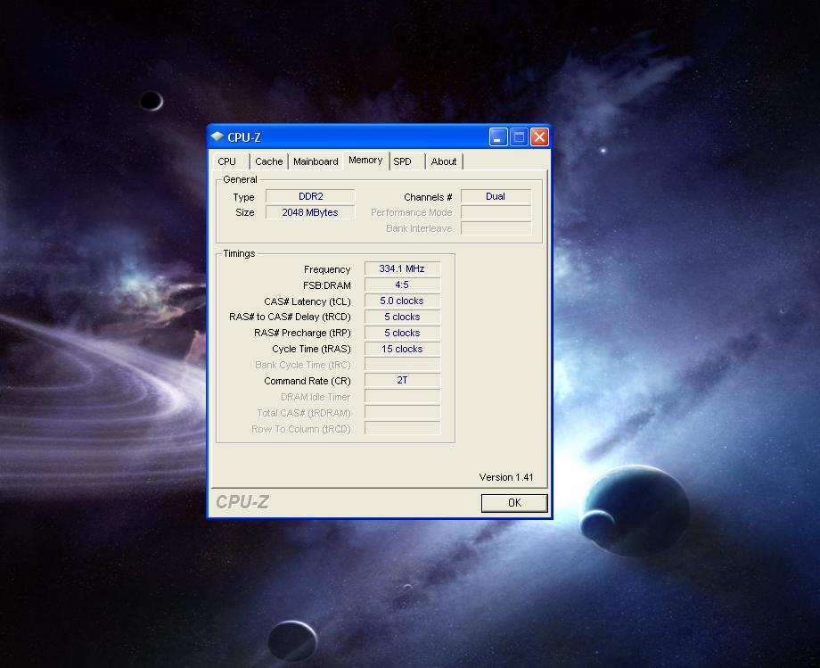Click the Frequency label
Viewport: 820px width, 668px height.
327,269
